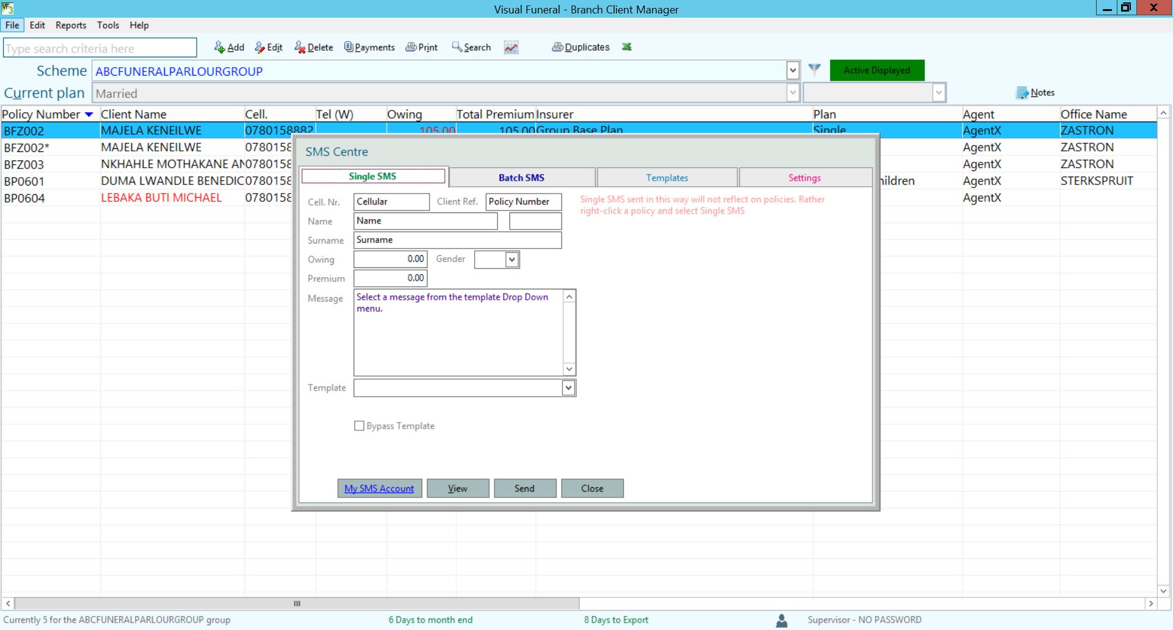Click the Delete toolbar icon
The image size is (1173, 630).
300,47
